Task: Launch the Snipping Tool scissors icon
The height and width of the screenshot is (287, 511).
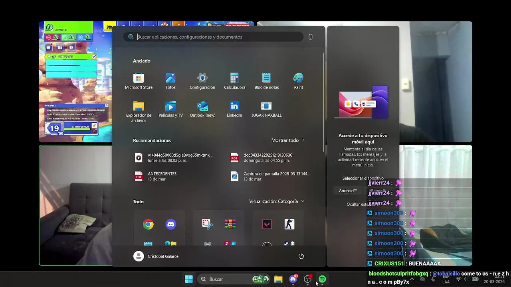Action: (207, 224)
